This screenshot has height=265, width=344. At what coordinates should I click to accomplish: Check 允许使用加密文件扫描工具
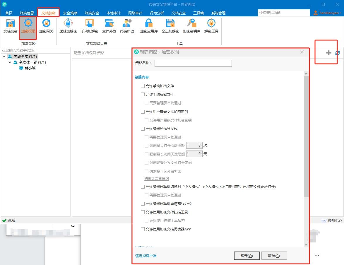[x=143, y=212]
